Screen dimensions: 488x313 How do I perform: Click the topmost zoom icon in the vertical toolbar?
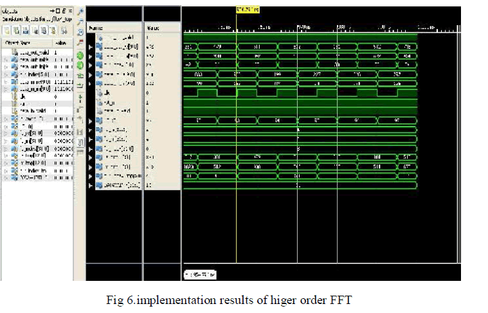click(x=80, y=12)
